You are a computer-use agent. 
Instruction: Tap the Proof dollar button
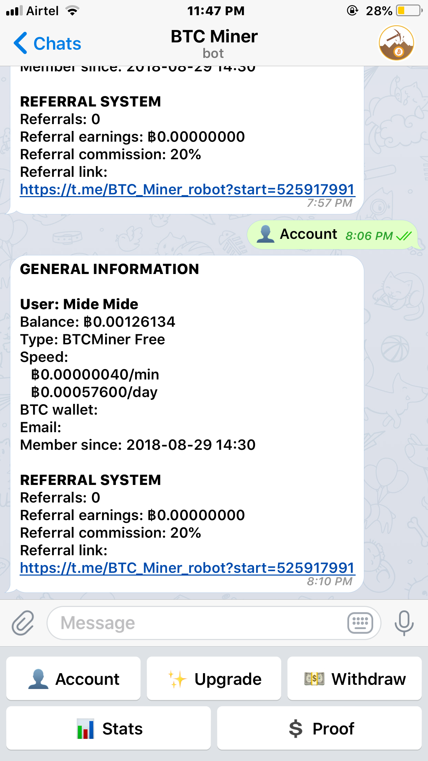click(319, 728)
